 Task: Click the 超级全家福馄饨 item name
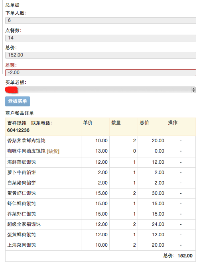(24, 224)
